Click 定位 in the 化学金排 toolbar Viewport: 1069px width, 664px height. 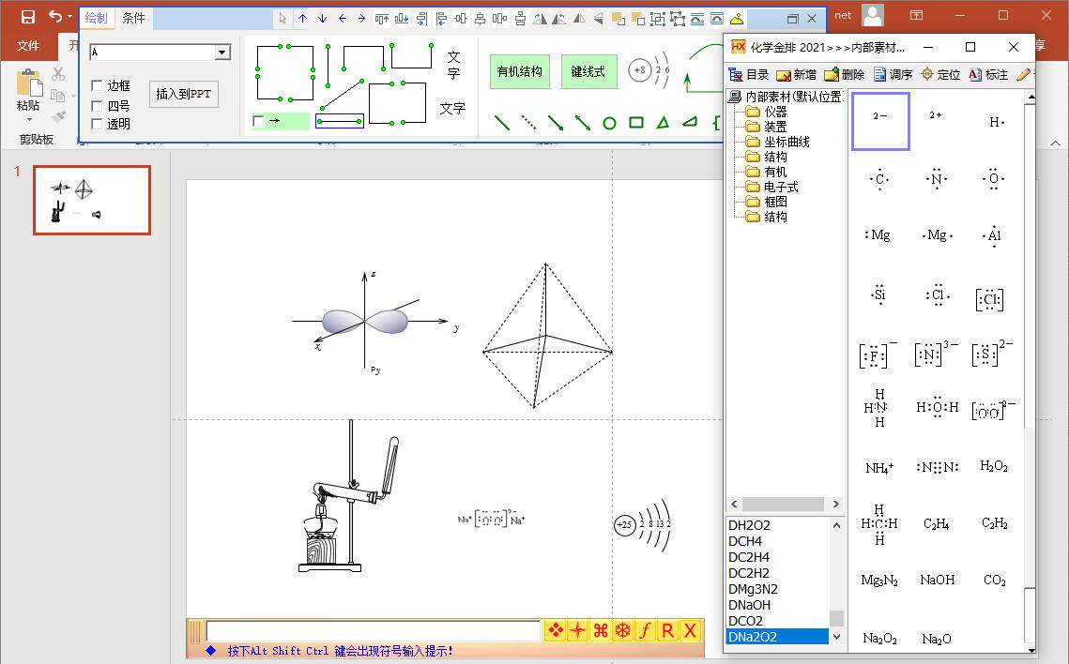coord(940,75)
